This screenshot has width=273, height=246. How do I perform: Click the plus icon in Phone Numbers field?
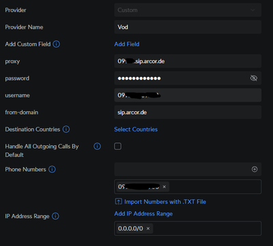tap(255, 169)
